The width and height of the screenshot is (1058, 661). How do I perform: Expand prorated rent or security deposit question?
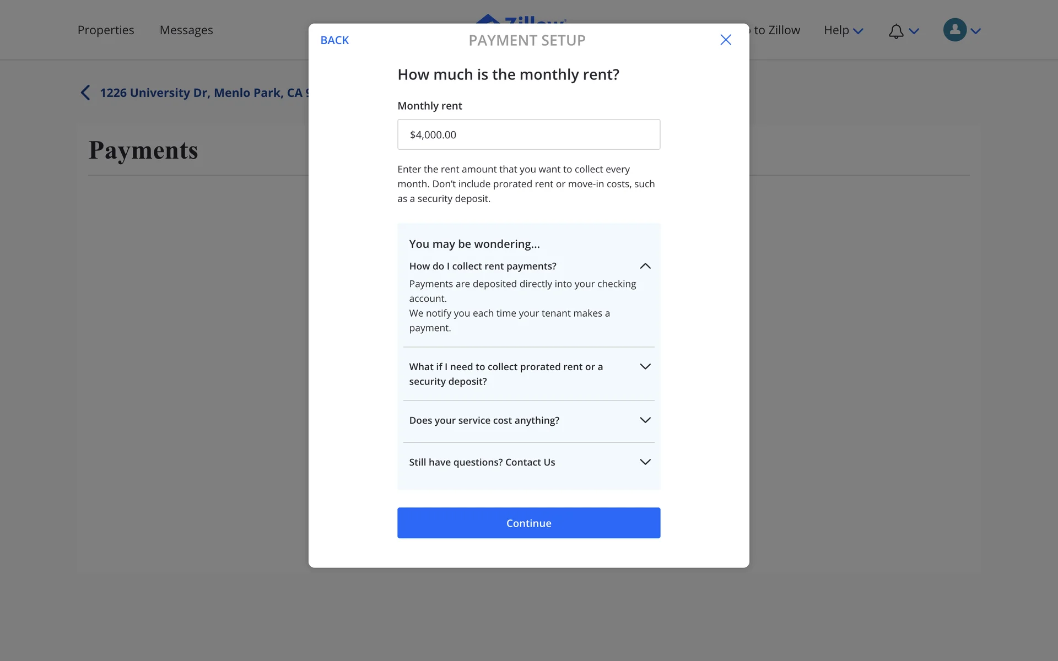(x=645, y=367)
